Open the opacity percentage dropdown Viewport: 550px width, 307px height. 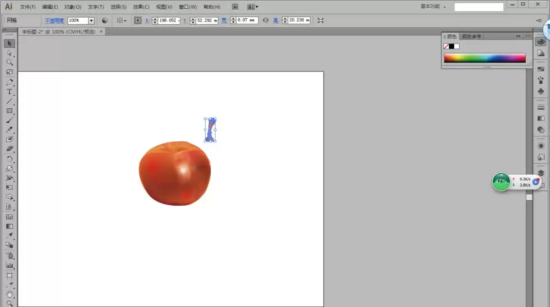click(91, 20)
